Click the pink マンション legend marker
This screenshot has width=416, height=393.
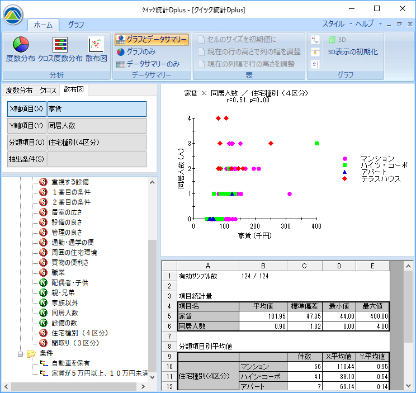pyautogui.click(x=345, y=159)
